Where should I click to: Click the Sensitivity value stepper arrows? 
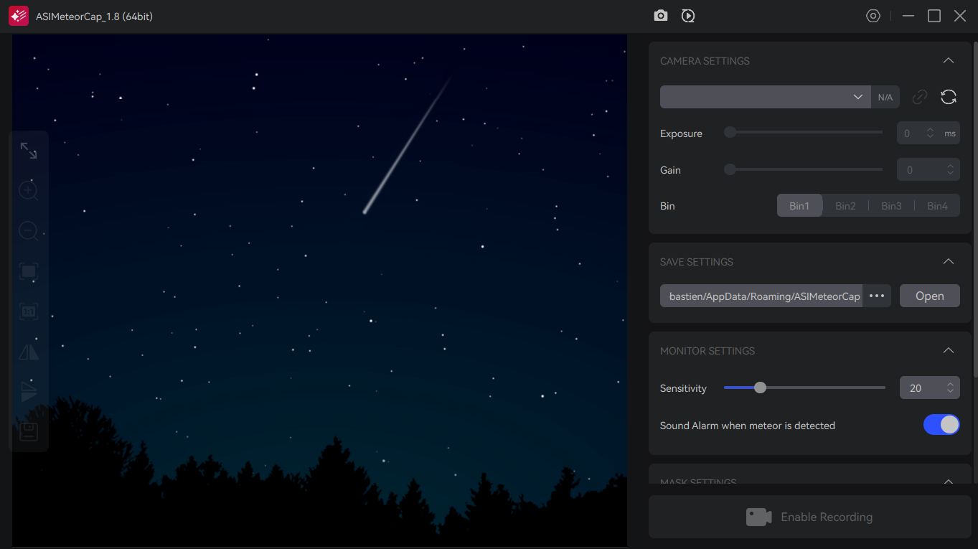[x=950, y=388]
